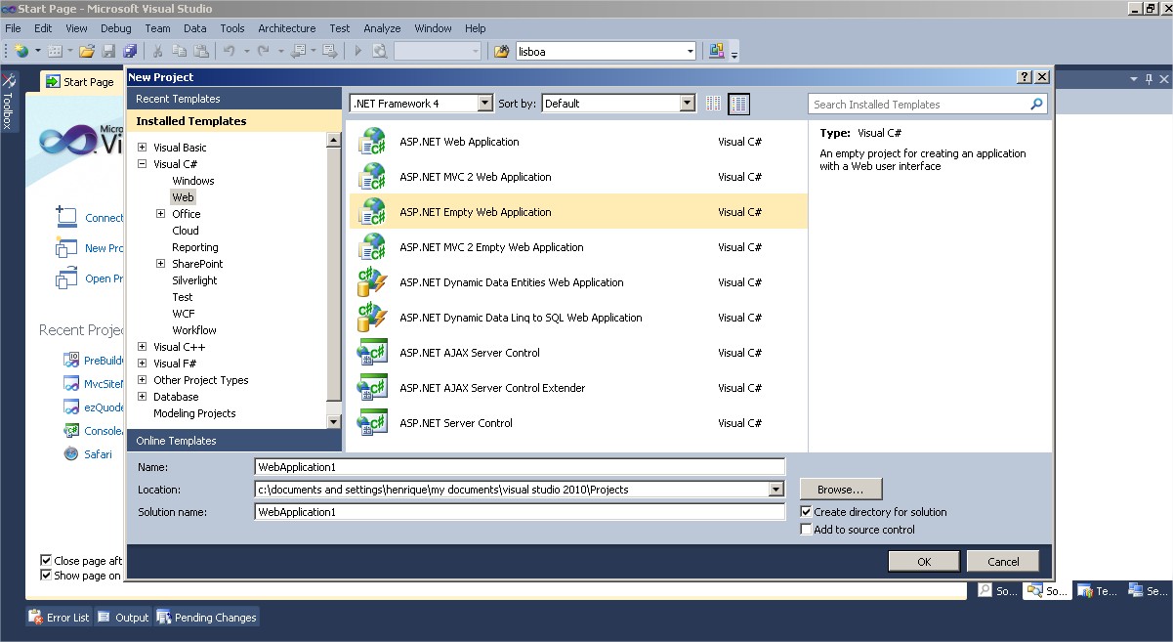This screenshot has width=1173, height=642.
Task: Switch to small icons view
Action: click(x=713, y=104)
